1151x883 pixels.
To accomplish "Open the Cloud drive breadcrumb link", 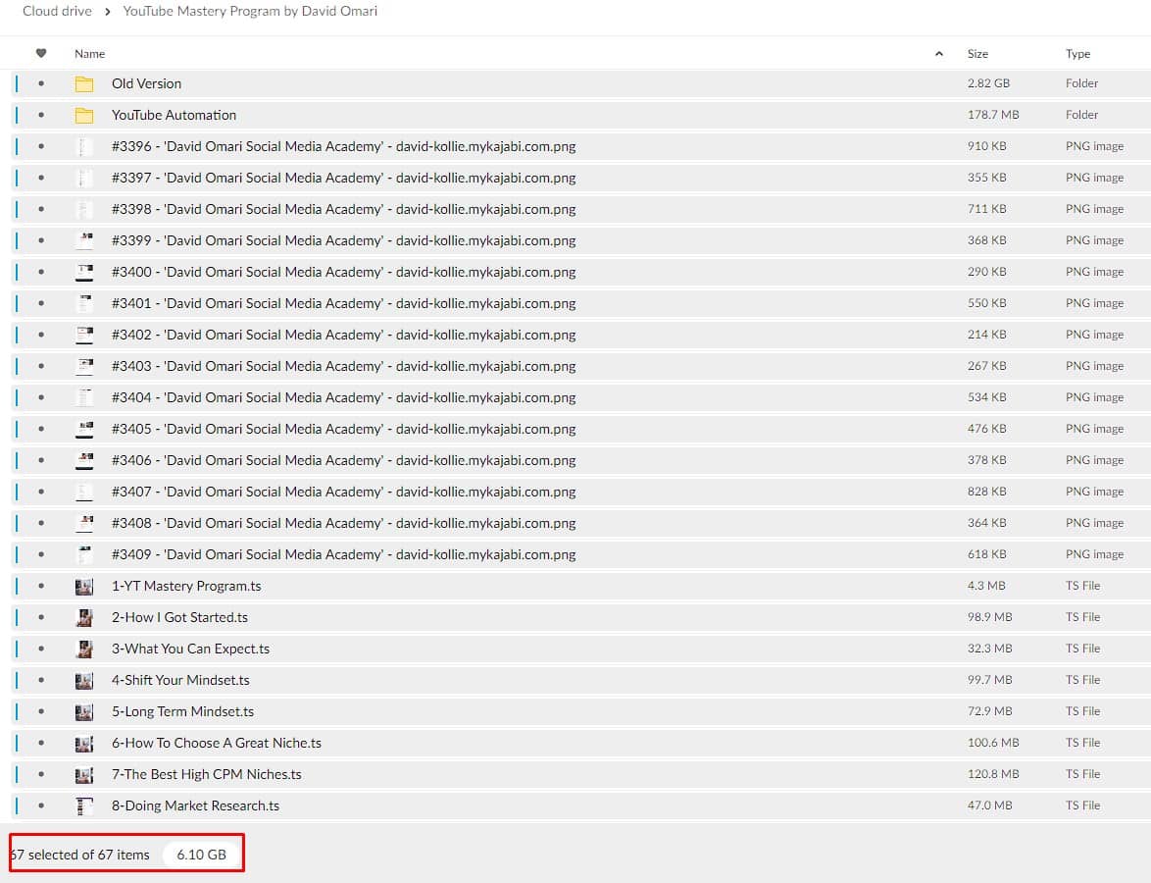I will tap(56, 11).
